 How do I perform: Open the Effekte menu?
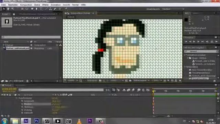click(45, 5)
